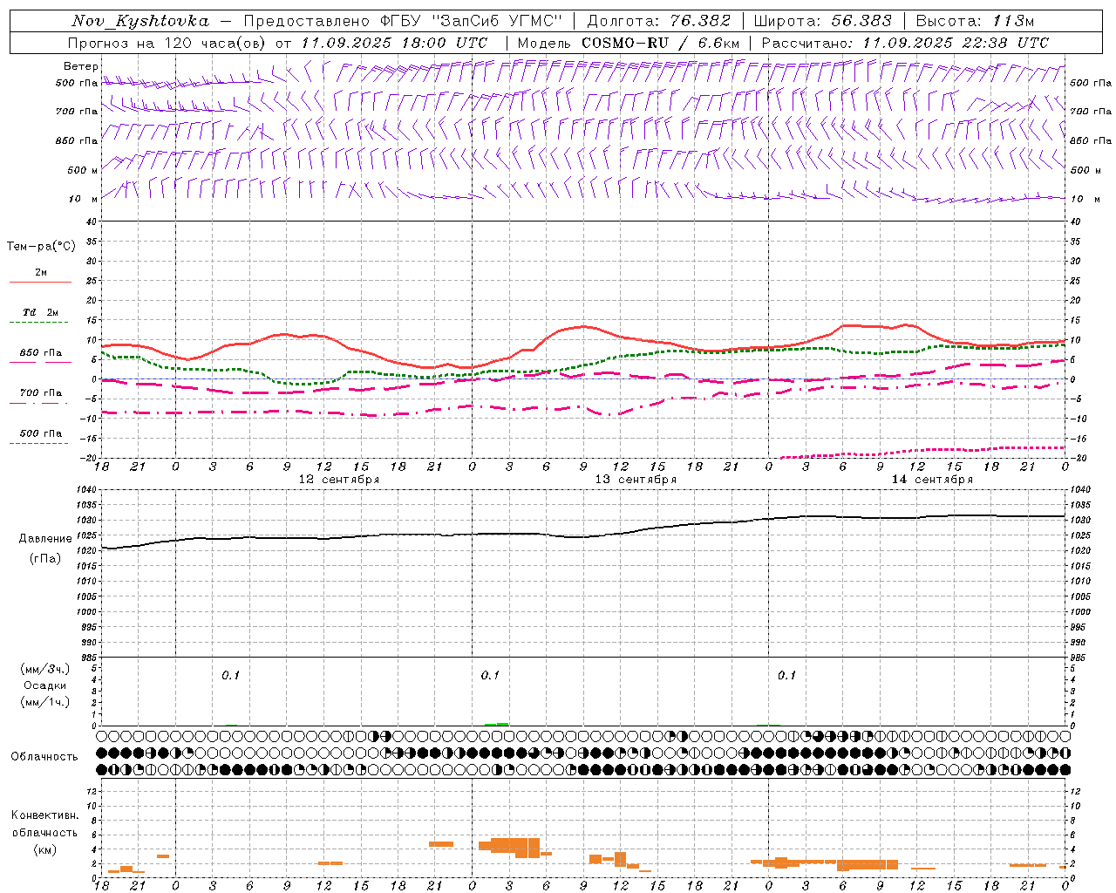Viewport: 1116px width, 893px height.
Task: Click the Тем-ра(°C) panel label
Action: tap(41, 247)
